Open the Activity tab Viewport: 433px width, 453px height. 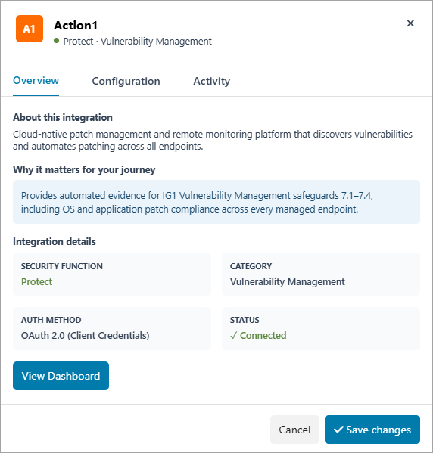pyautogui.click(x=212, y=81)
